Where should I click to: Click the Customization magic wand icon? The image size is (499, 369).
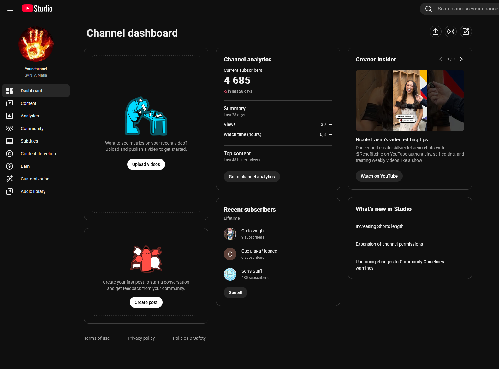coord(9,179)
